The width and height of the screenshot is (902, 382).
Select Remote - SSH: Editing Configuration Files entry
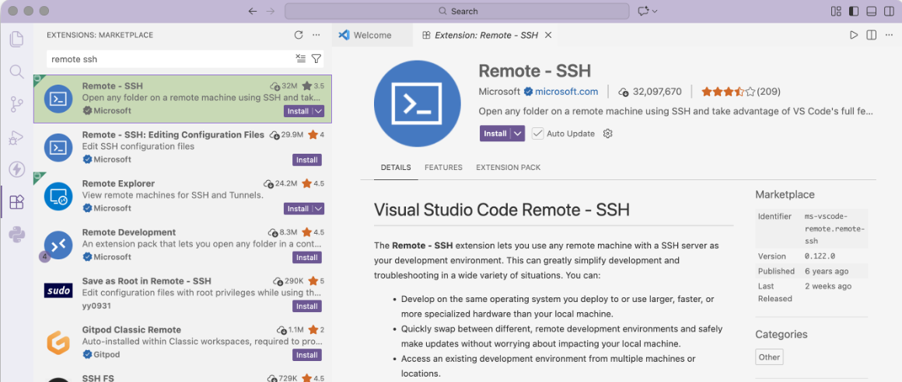[183, 148]
